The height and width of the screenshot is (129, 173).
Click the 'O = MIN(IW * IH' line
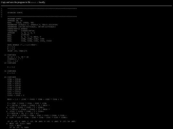pos(23,113)
